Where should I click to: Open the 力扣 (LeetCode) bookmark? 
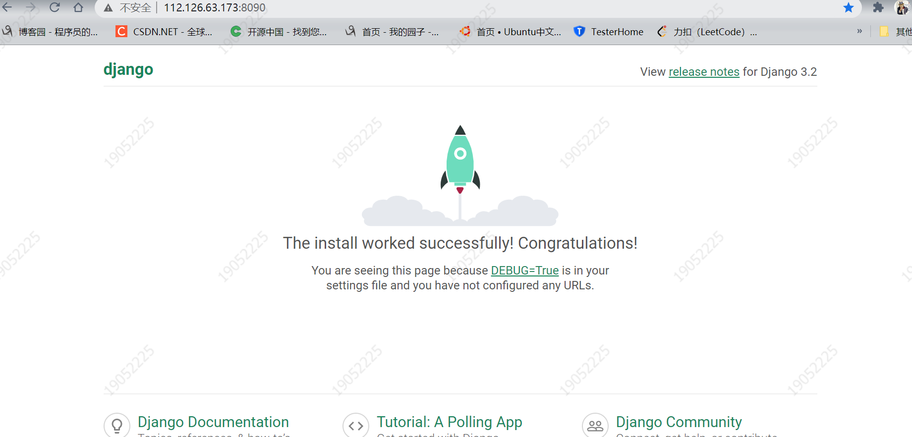pyautogui.click(x=707, y=32)
